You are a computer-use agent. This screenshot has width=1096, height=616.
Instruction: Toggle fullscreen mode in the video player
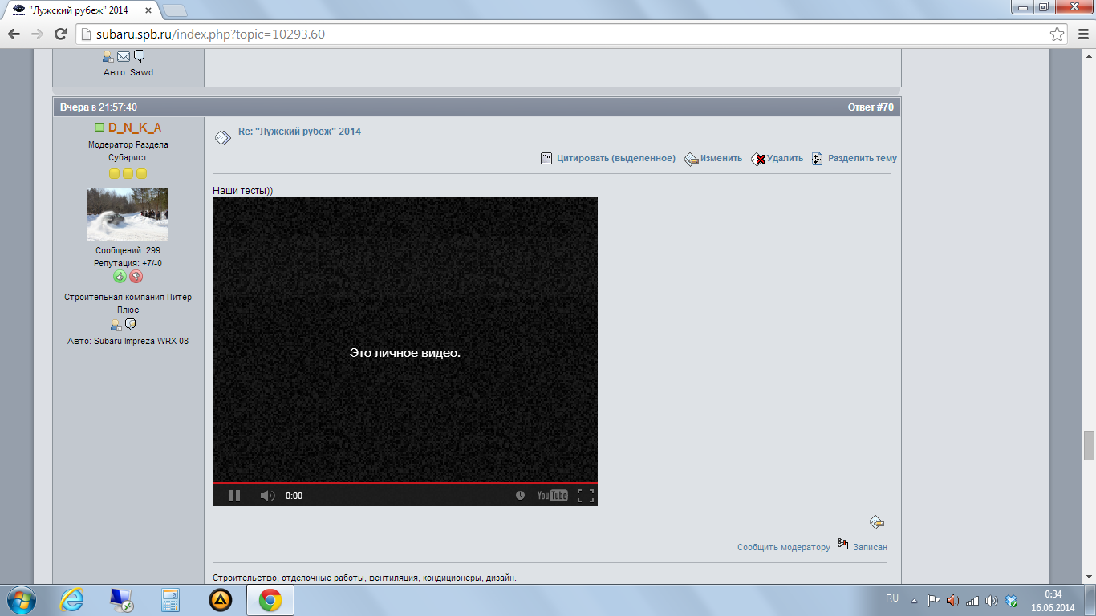click(x=586, y=496)
